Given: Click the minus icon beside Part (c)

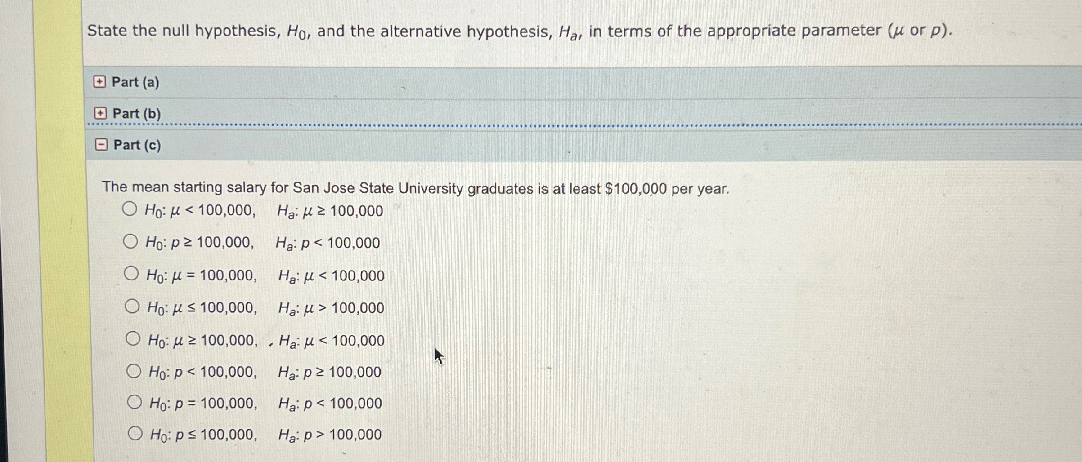Looking at the screenshot, I should pyautogui.click(x=101, y=144).
